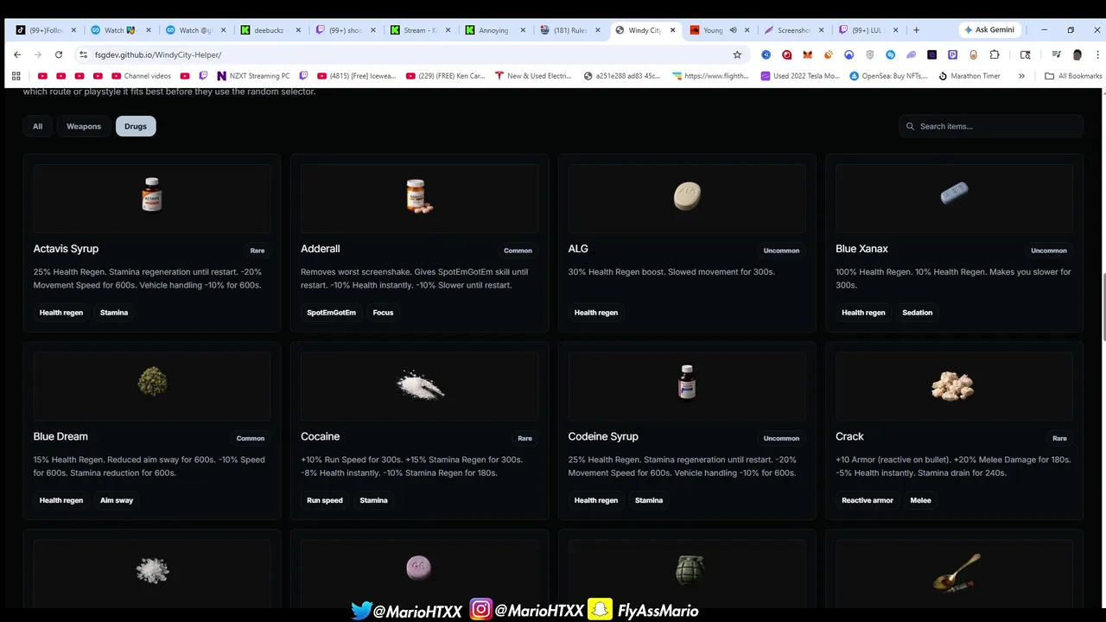The width and height of the screenshot is (1106, 622).
Task: Click the Reactive armor tag on Crack
Action: click(x=868, y=500)
